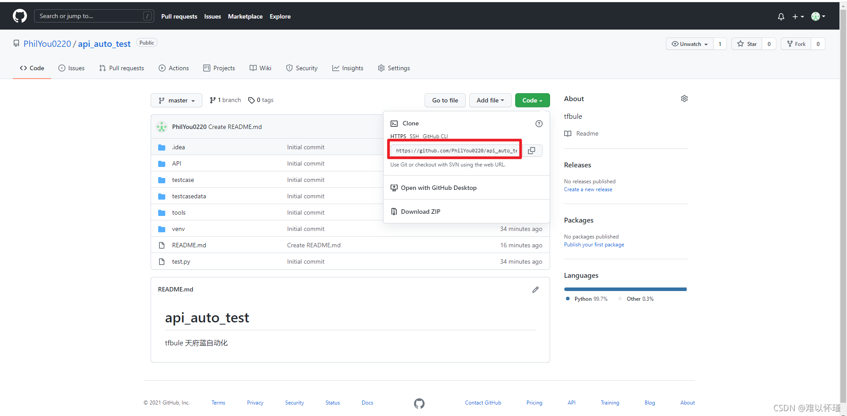Open header Pull requests link
Image resolution: width=847 pixels, height=416 pixels.
(179, 16)
